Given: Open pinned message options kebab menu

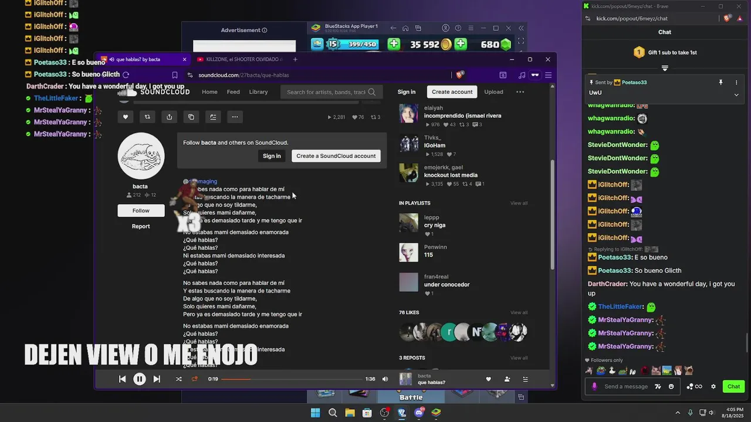Looking at the screenshot, I should [x=736, y=83].
